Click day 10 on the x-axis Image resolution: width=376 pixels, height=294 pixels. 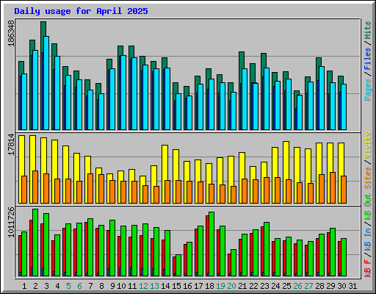click(121, 286)
